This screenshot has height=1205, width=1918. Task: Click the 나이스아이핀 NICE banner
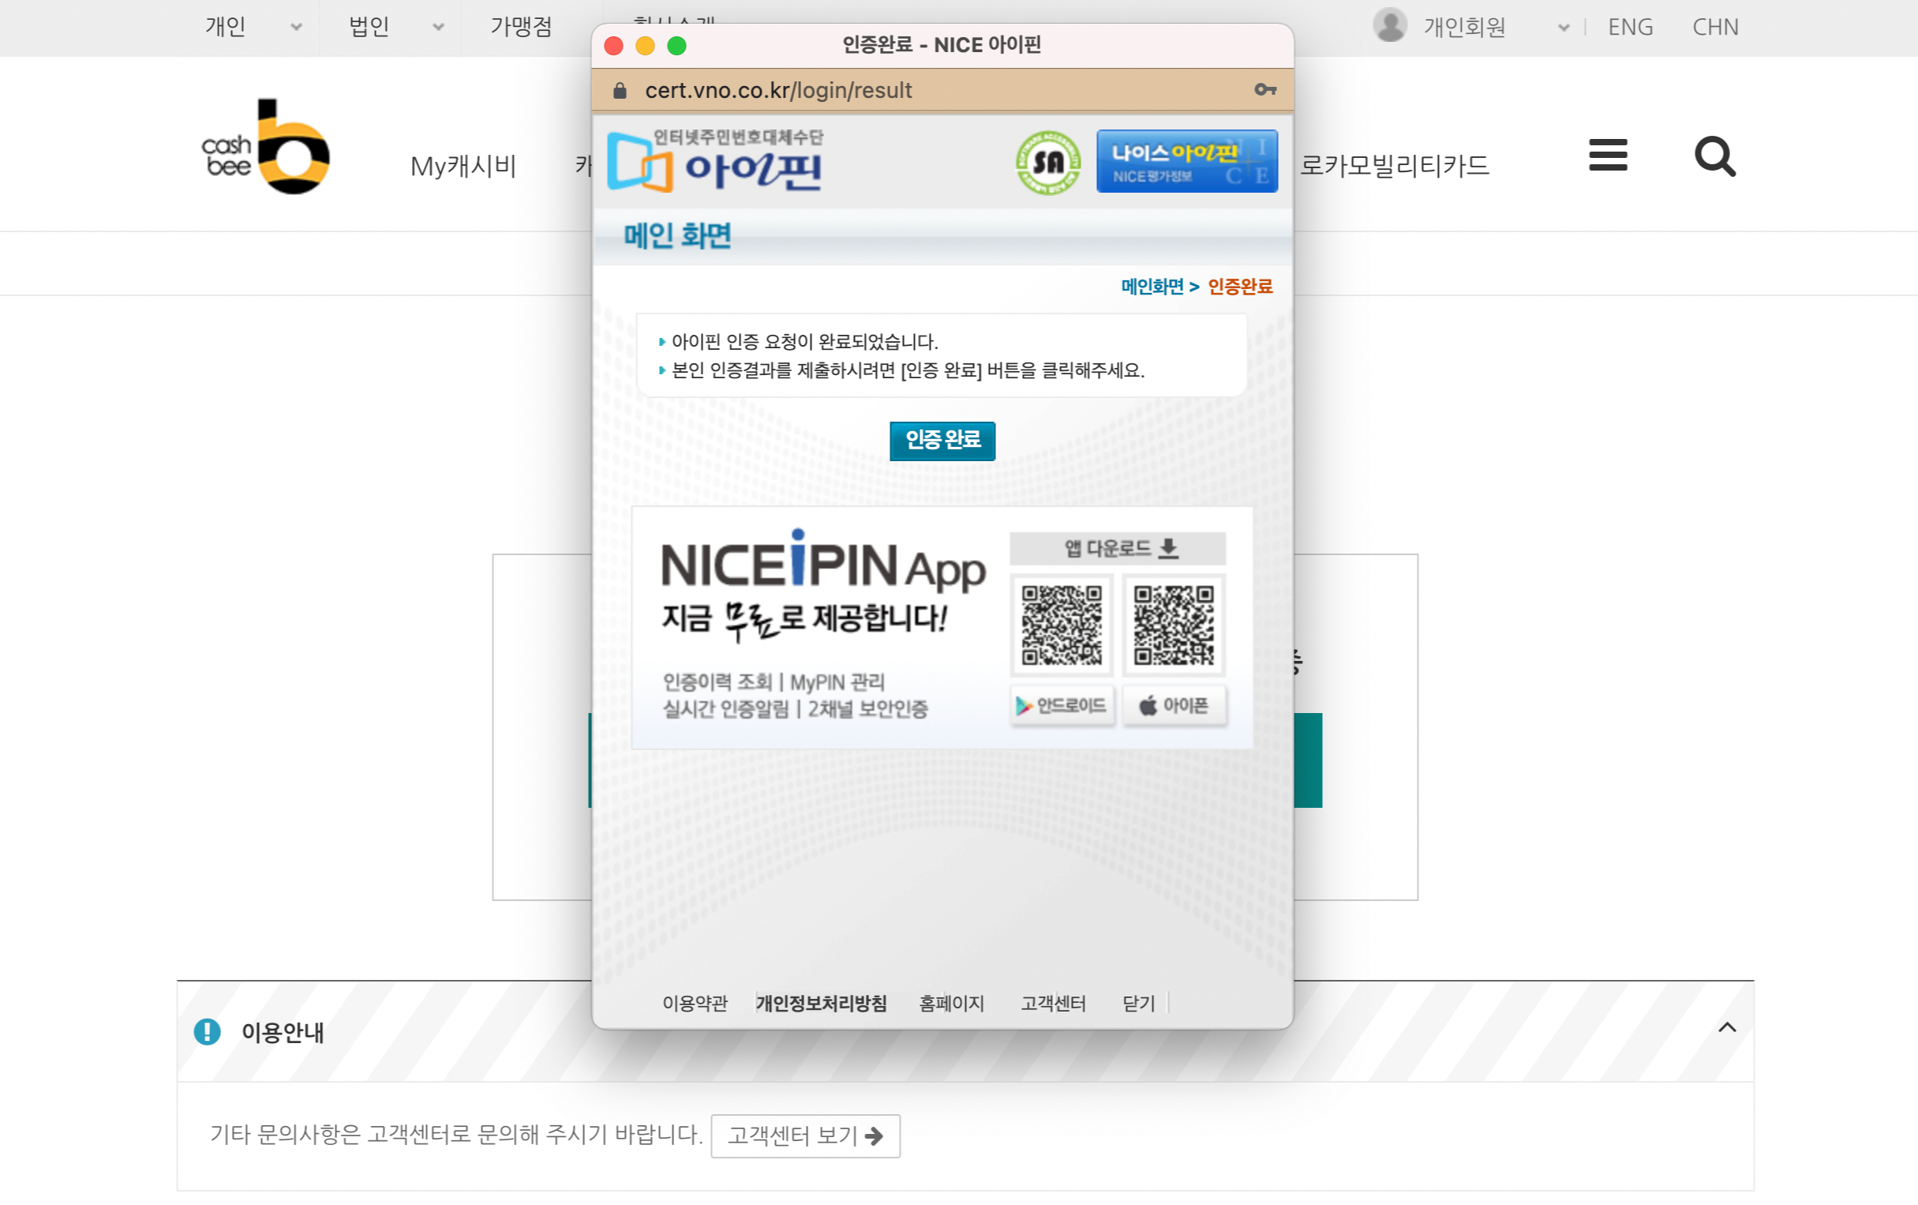pyautogui.click(x=1187, y=161)
